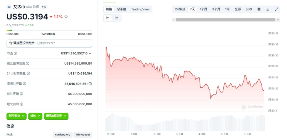Open the cardano.org website link
This screenshot has height=140, width=287.
click(63, 135)
